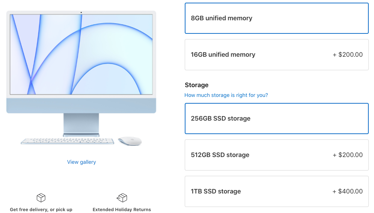Open "How much storage is right for you?"
This screenshot has width=374, height=213.
(226, 95)
